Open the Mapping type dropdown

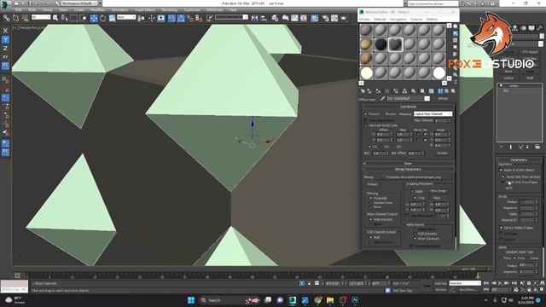tap(433, 113)
